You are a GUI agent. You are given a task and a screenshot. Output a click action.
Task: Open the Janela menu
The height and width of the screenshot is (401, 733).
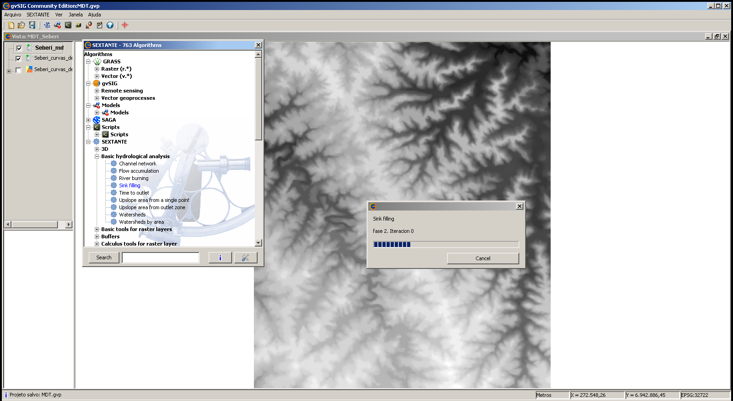click(x=76, y=15)
